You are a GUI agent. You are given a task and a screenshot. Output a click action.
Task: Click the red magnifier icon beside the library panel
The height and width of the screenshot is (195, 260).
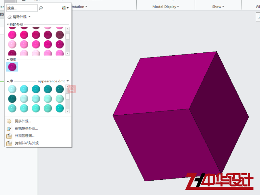tap(72, 89)
